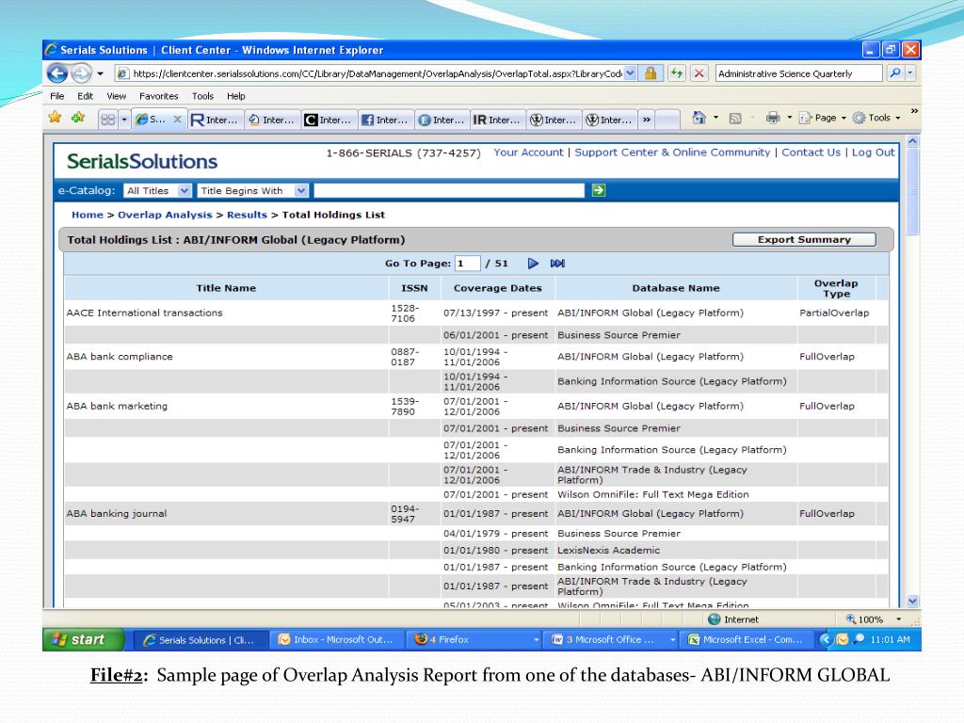Image resolution: width=964 pixels, height=723 pixels.
Task: Click the ABA bank compliance title
Action: click(x=120, y=357)
